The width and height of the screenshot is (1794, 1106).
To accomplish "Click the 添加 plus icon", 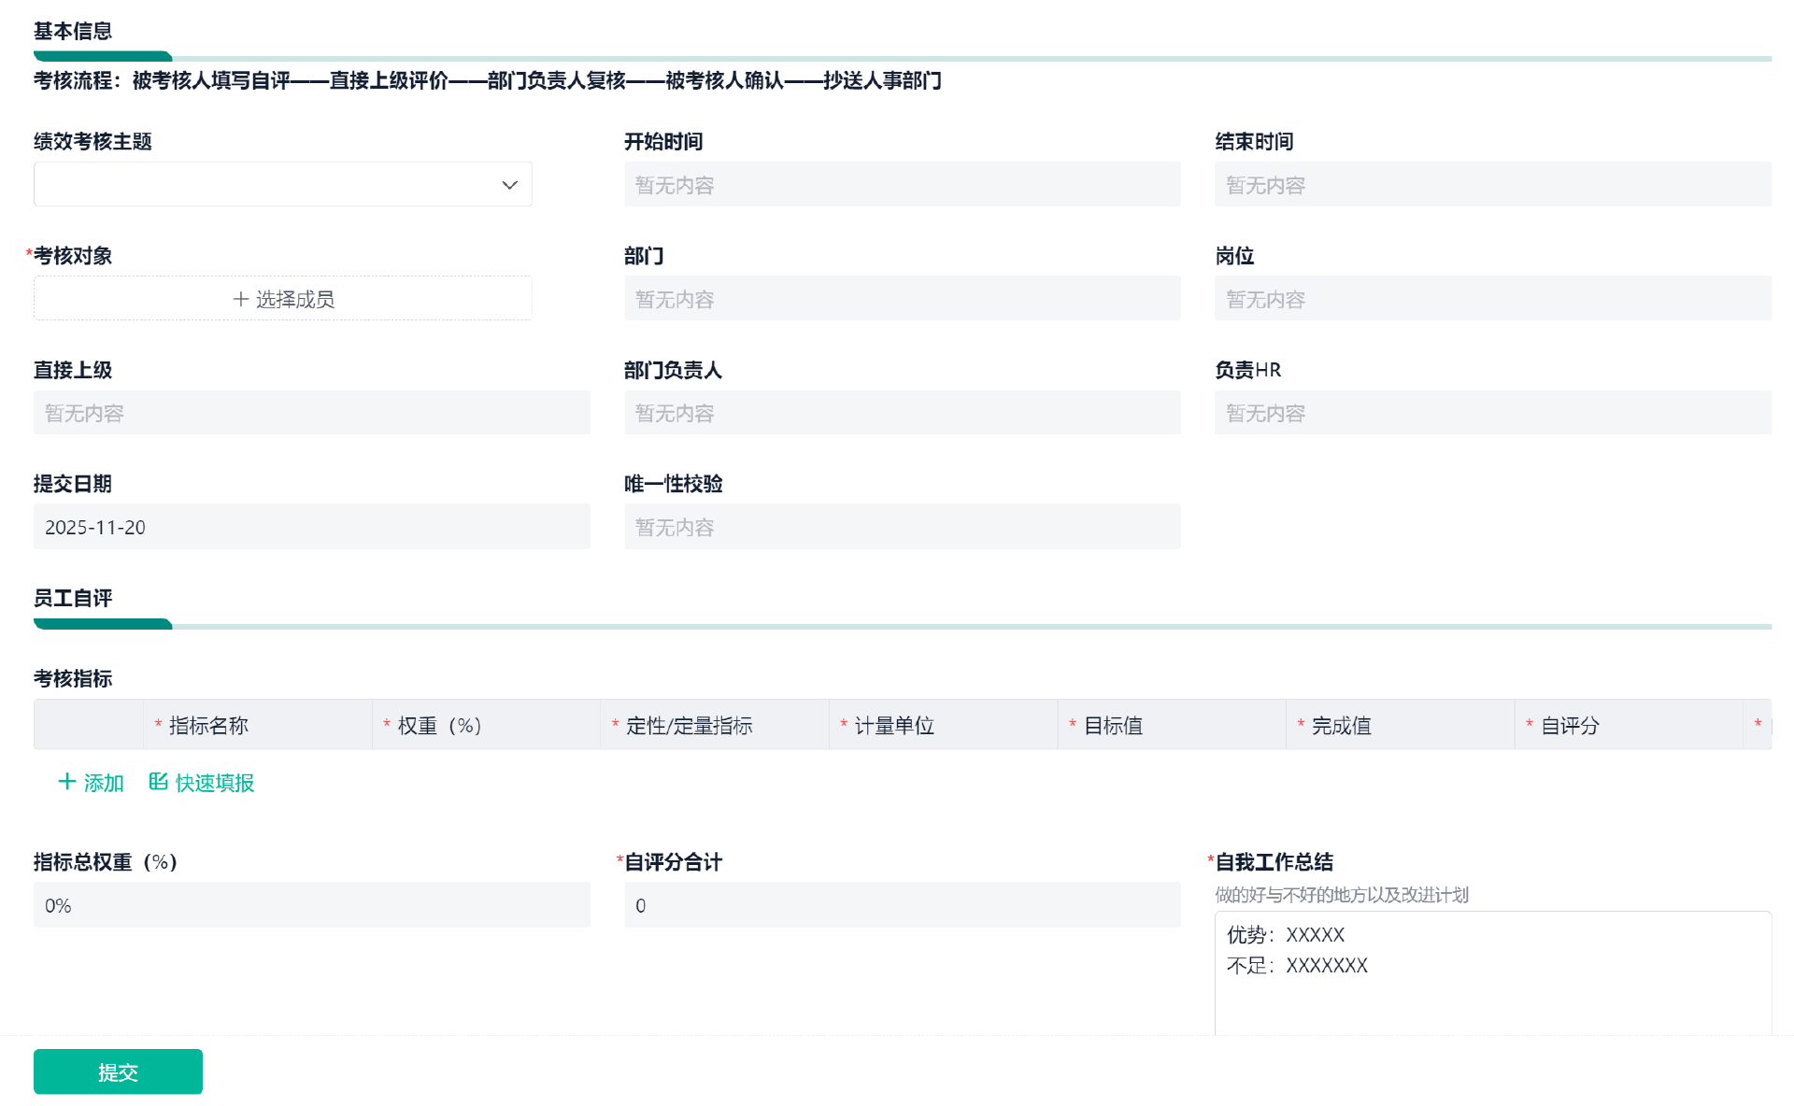I will tap(67, 782).
